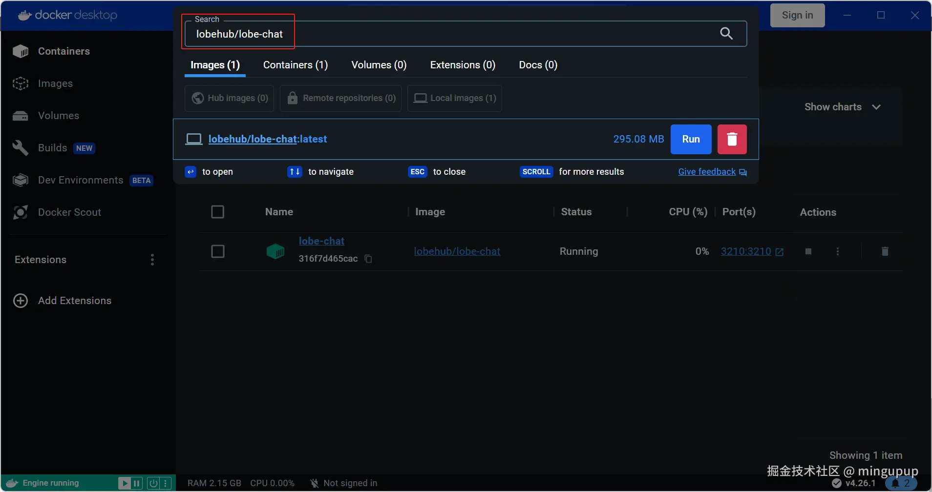This screenshot has width=932, height=492.
Task: Click the Sign in button
Action: pos(797,15)
